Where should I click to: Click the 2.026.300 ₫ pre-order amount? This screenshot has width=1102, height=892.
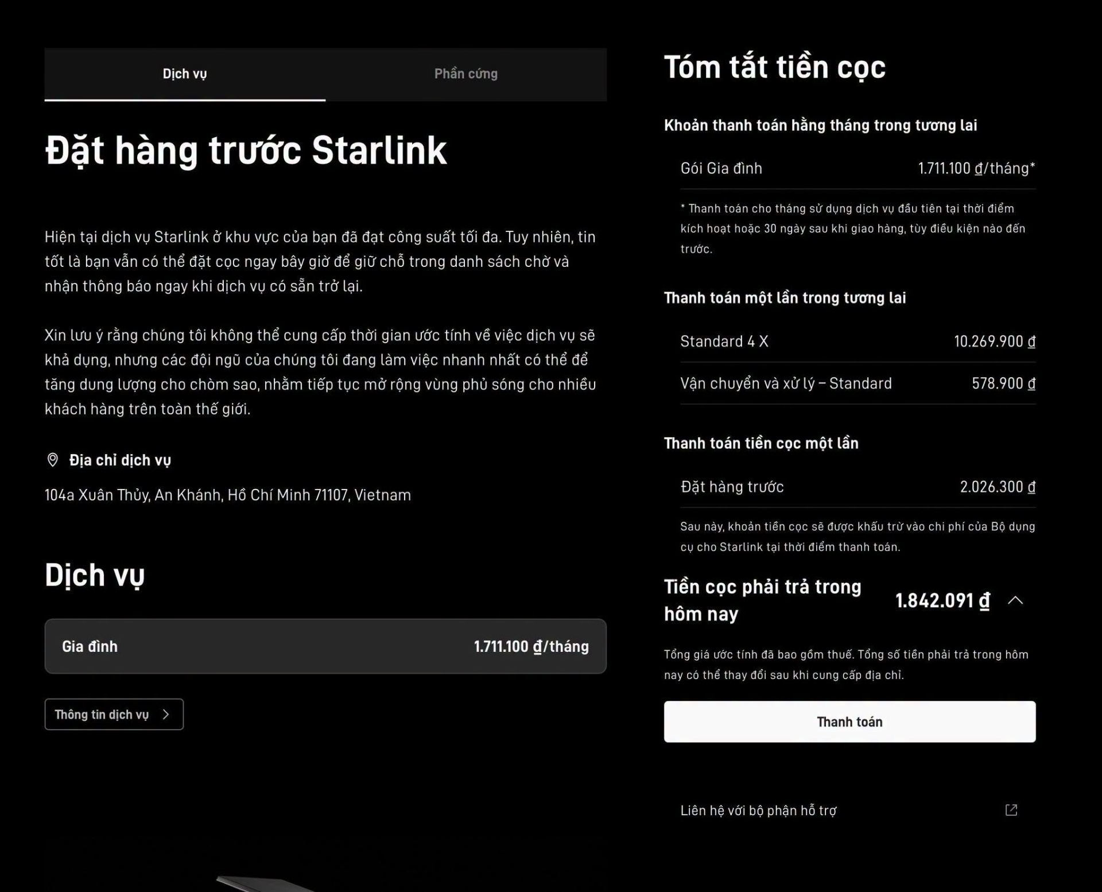(x=998, y=487)
